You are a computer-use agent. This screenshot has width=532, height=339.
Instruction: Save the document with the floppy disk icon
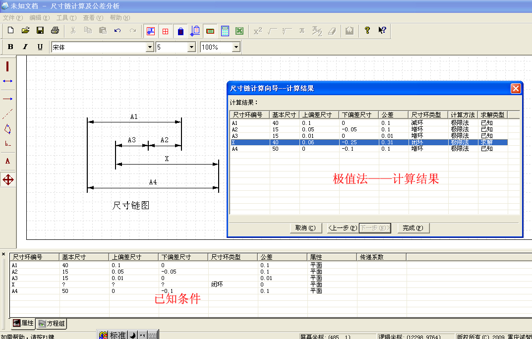40,31
